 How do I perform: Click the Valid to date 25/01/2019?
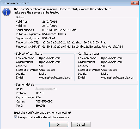pyautogui.click(x=50, y=26)
